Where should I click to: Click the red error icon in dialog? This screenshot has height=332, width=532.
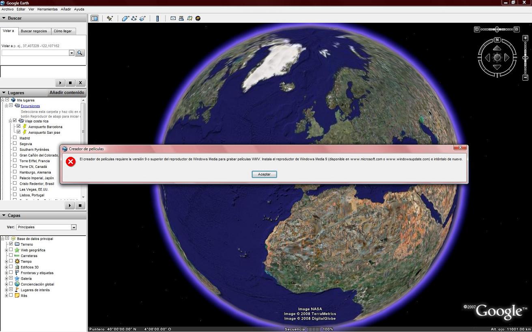71,162
